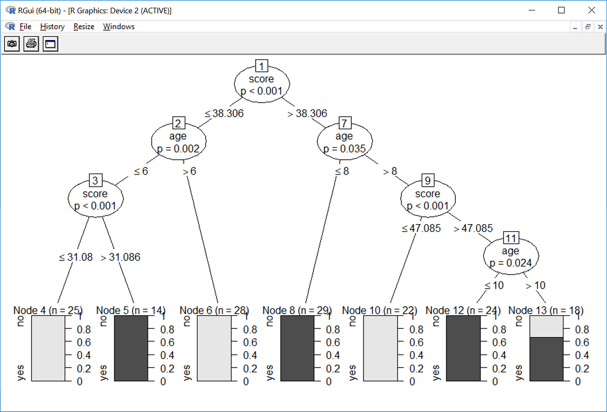Image resolution: width=607 pixels, height=412 pixels.
Task: Restore the Graphics Device 2 child window
Action: (x=587, y=26)
